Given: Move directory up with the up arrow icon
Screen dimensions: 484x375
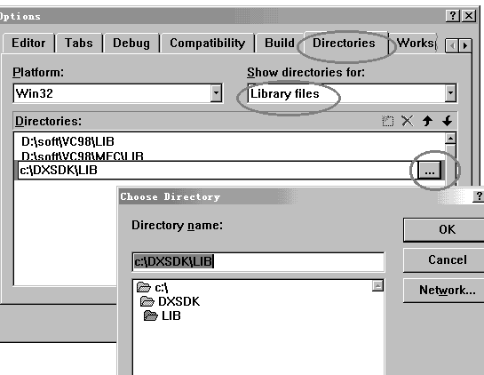Looking at the screenshot, I should 427,121.
